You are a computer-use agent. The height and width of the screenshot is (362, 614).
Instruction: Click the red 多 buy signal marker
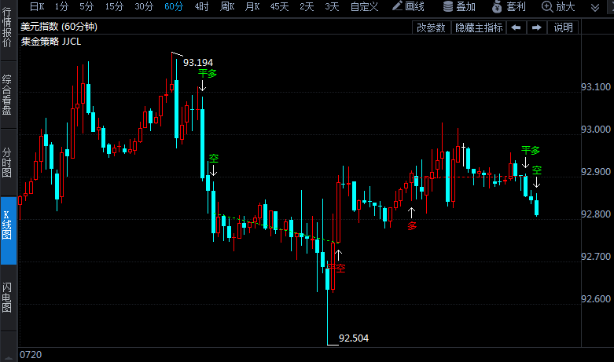[412, 226]
